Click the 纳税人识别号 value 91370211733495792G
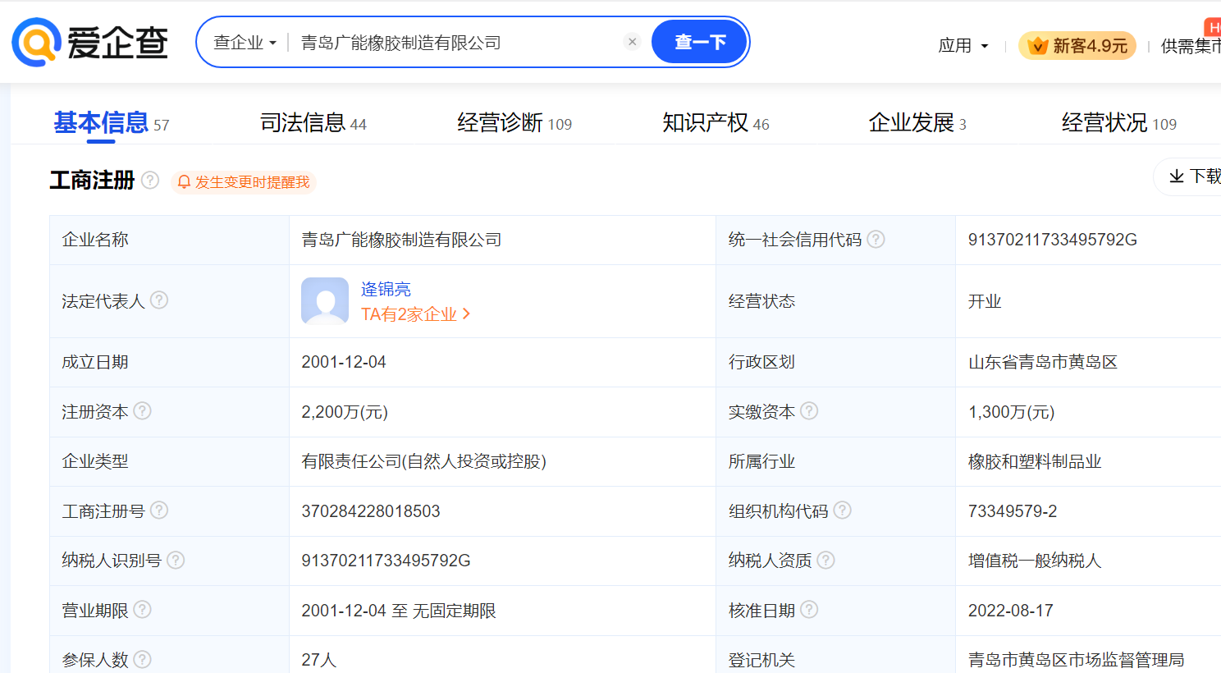 click(x=386, y=561)
